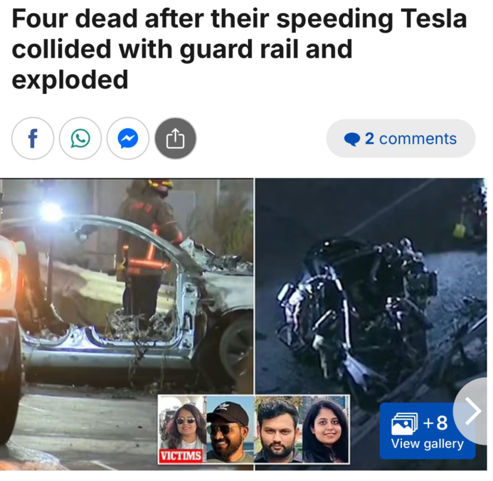Send the article through Messenger icon
The image size is (493, 481).
(128, 138)
